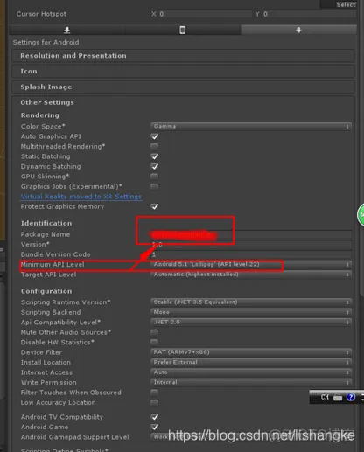This screenshot has height=452, width=364.
Task: Open the Color Space dropdown
Action: [251, 127]
